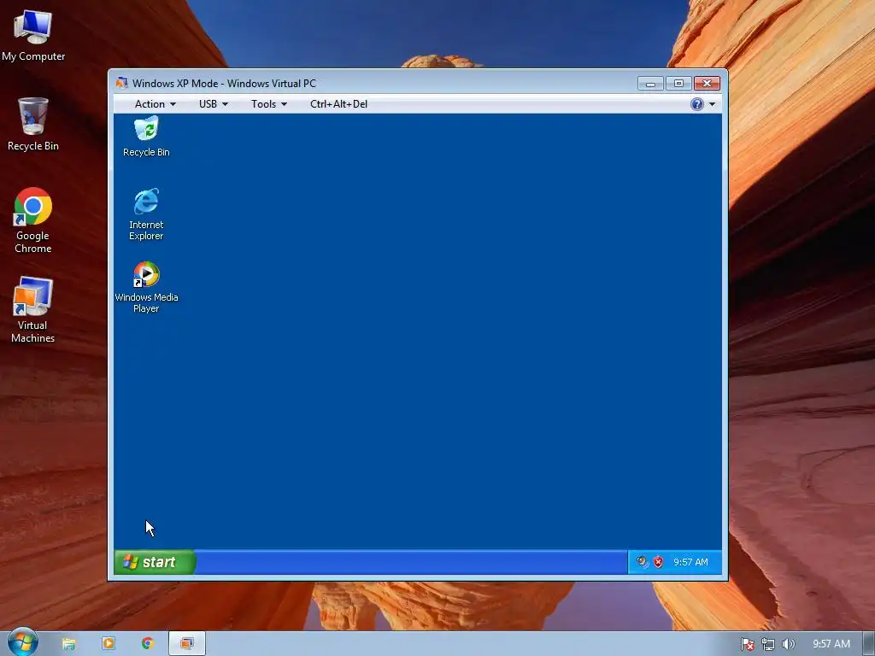Open the Action menu
The image size is (875, 656).
156,103
